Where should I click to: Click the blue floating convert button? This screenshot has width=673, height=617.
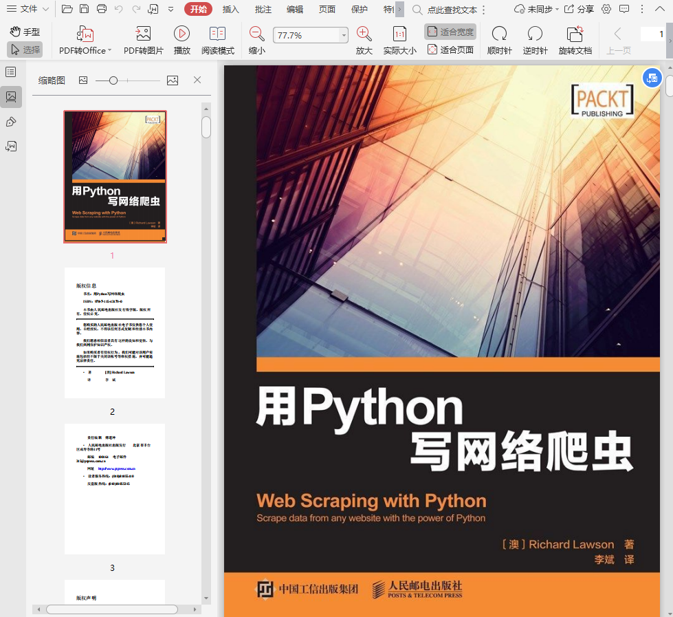[652, 78]
